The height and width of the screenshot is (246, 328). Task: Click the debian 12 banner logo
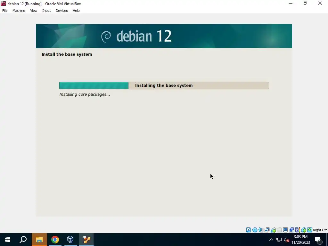click(x=136, y=36)
